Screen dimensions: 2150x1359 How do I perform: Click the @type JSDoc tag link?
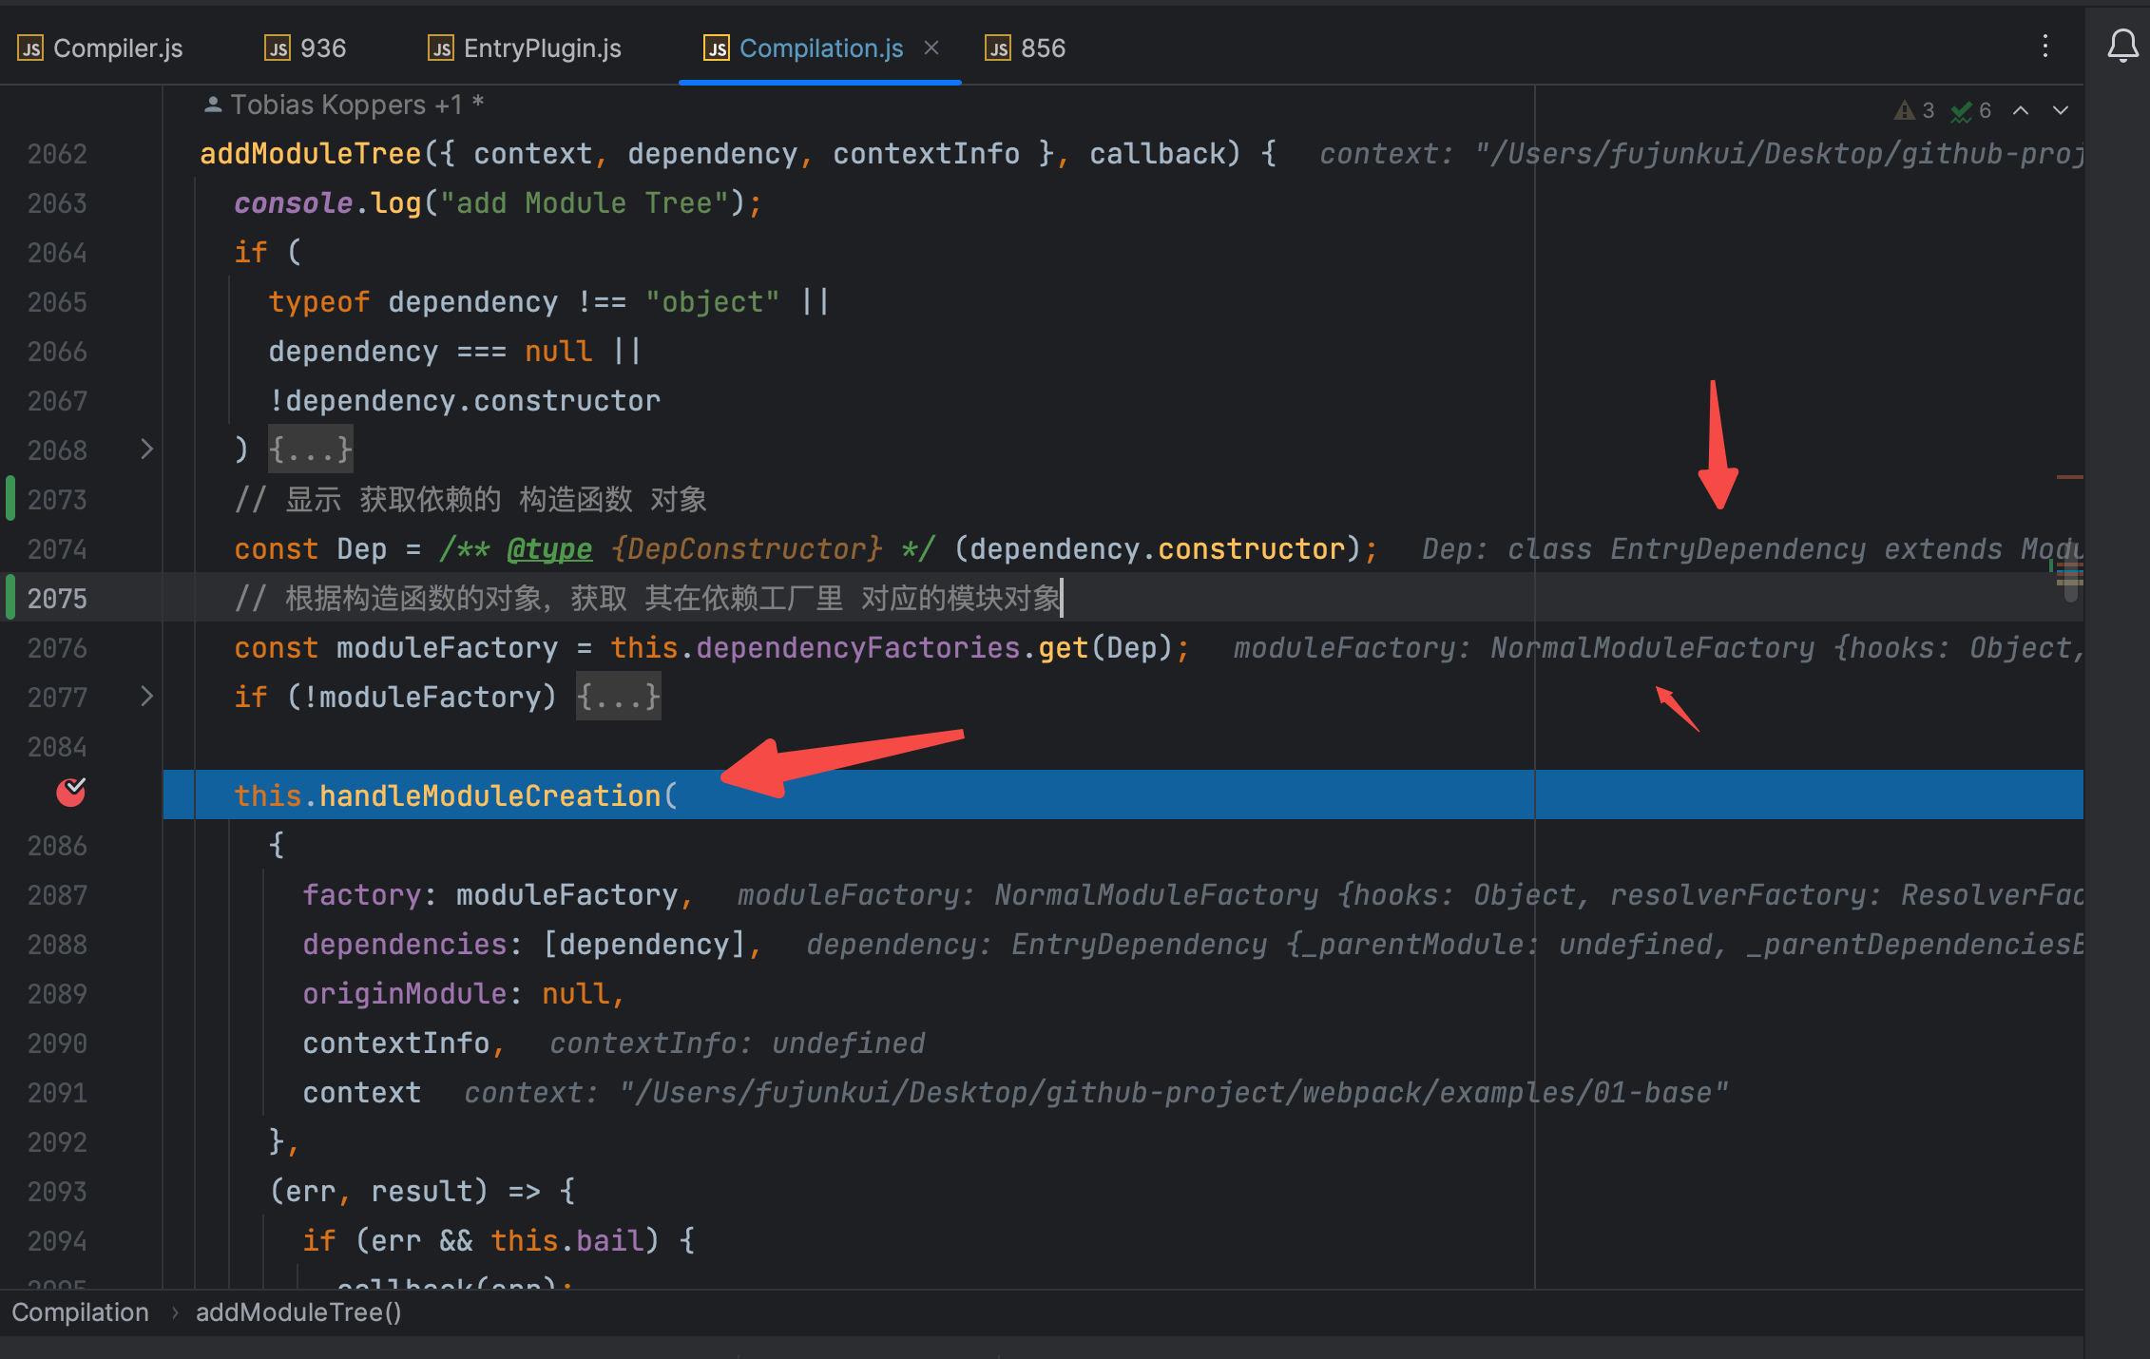click(548, 548)
